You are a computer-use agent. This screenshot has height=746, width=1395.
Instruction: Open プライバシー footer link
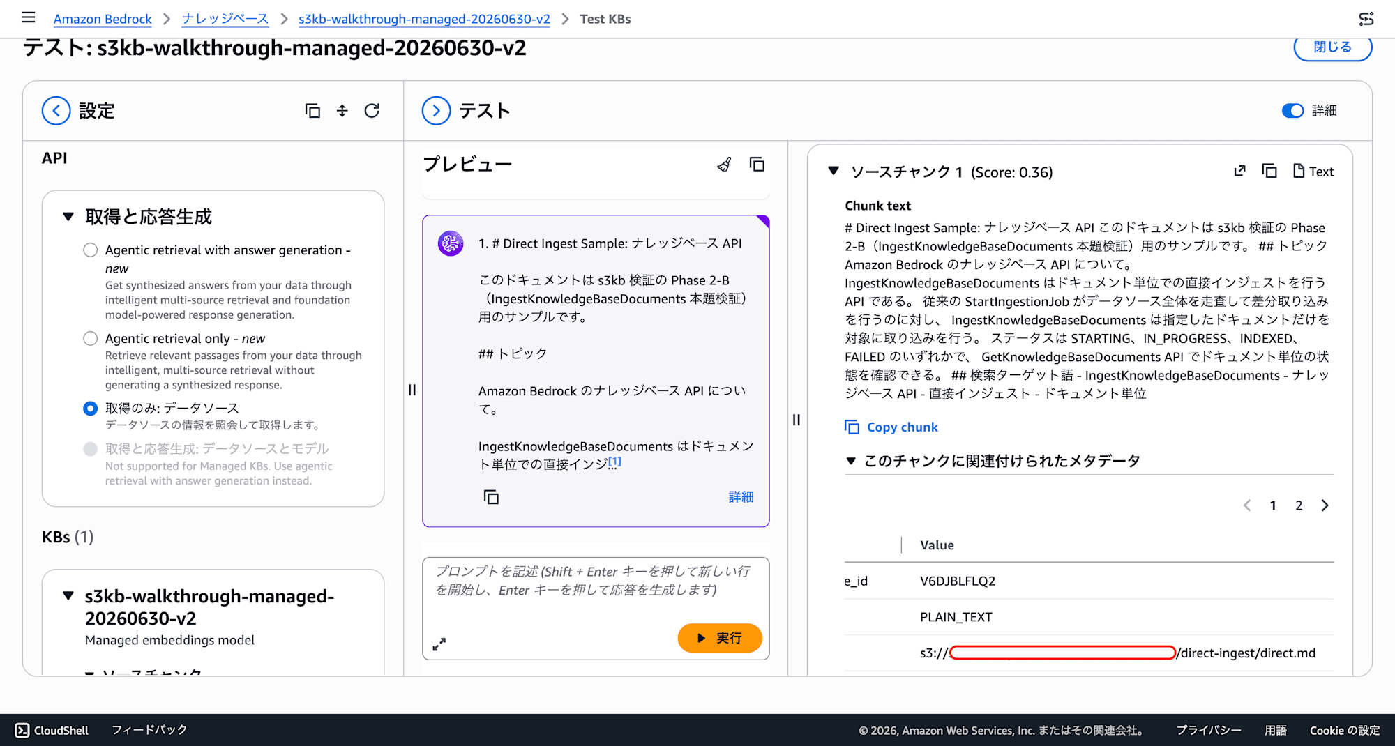pos(1209,730)
